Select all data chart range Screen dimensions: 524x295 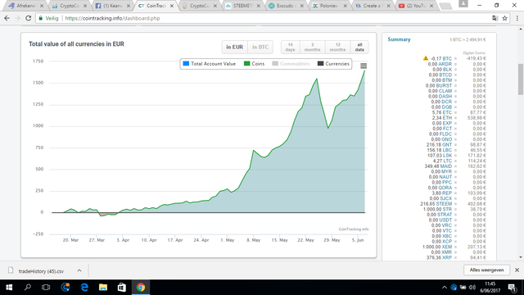[359, 48]
